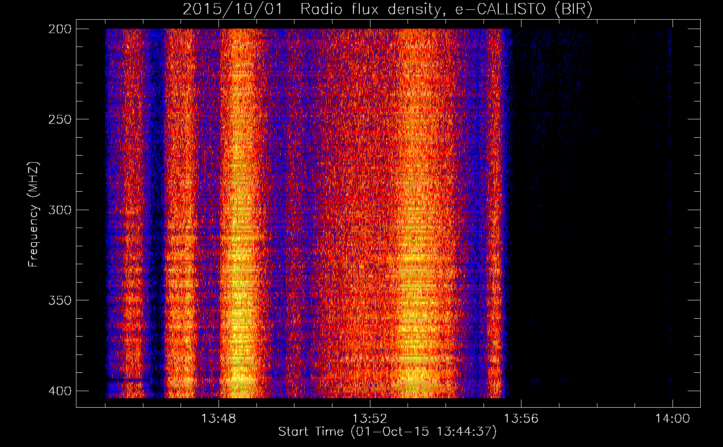Click the 13:52 time tick label

(370, 419)
